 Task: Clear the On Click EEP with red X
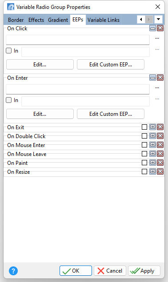[160, 28]
